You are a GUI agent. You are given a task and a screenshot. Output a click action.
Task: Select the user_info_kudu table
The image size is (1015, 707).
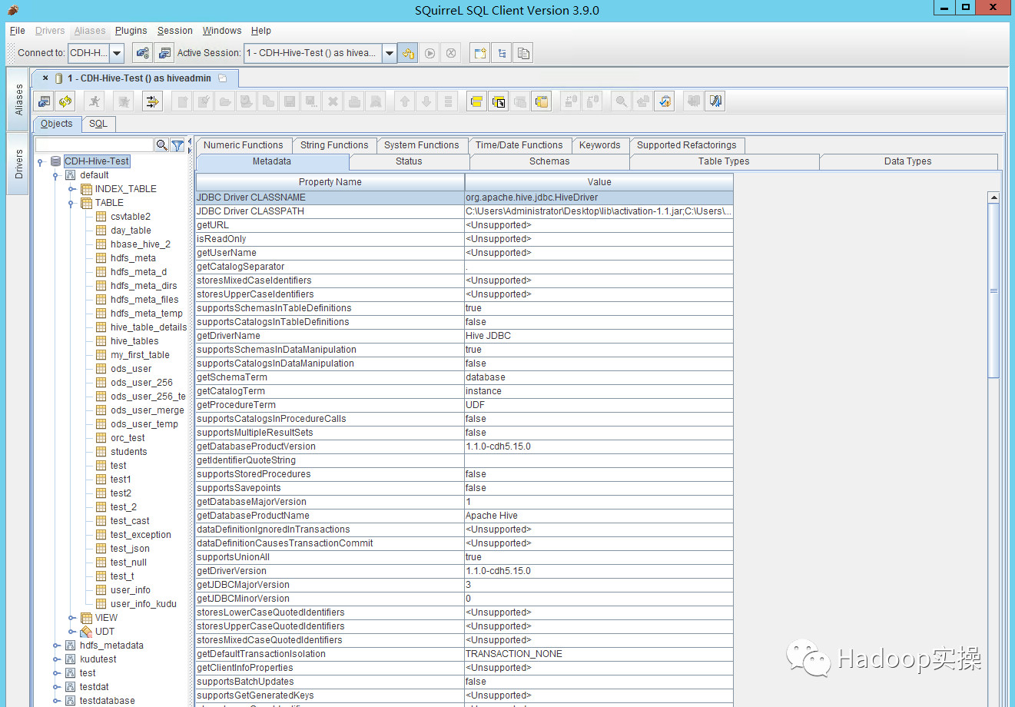(144, 604)
